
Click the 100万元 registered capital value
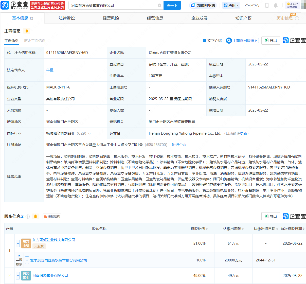click(x=155, y=76)
